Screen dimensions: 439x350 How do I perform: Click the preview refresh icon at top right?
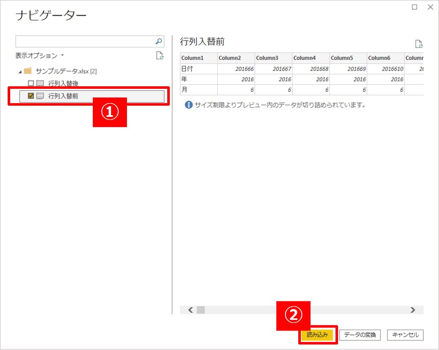click(419, 44)
